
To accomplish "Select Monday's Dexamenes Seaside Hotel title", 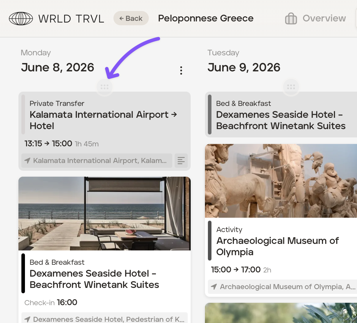I will (94, 279).
